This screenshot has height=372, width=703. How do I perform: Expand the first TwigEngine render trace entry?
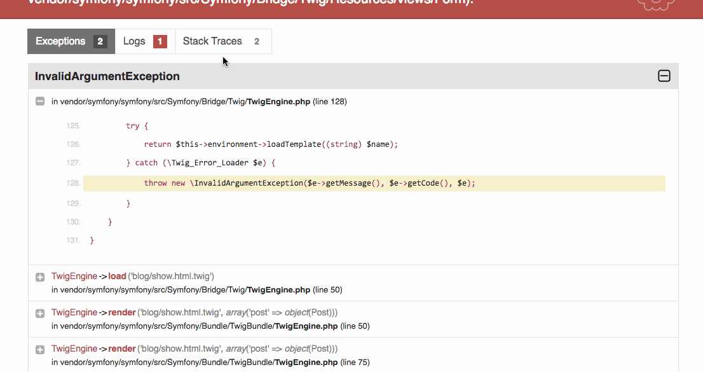point(39,312)
